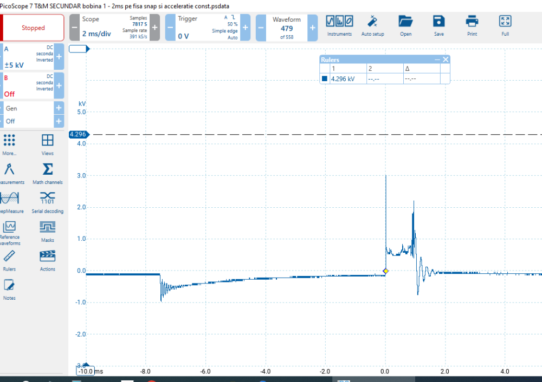Screen dimensions: 542x382
Task: Click the yellow trigger marker diamond
Action: pos(385,271)
